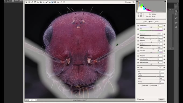Open the Adjustment Brush panel menu
This screenshot has width=183, height=103.
click(x=165, y=19)
